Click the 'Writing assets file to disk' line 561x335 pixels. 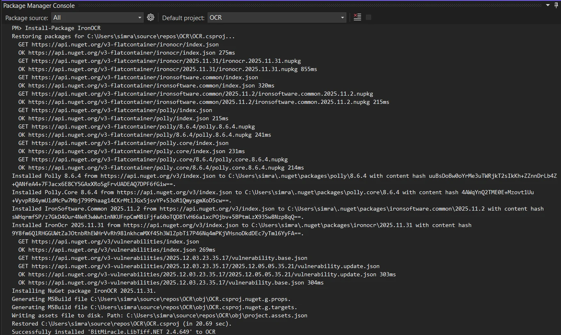tap(159, 315)
